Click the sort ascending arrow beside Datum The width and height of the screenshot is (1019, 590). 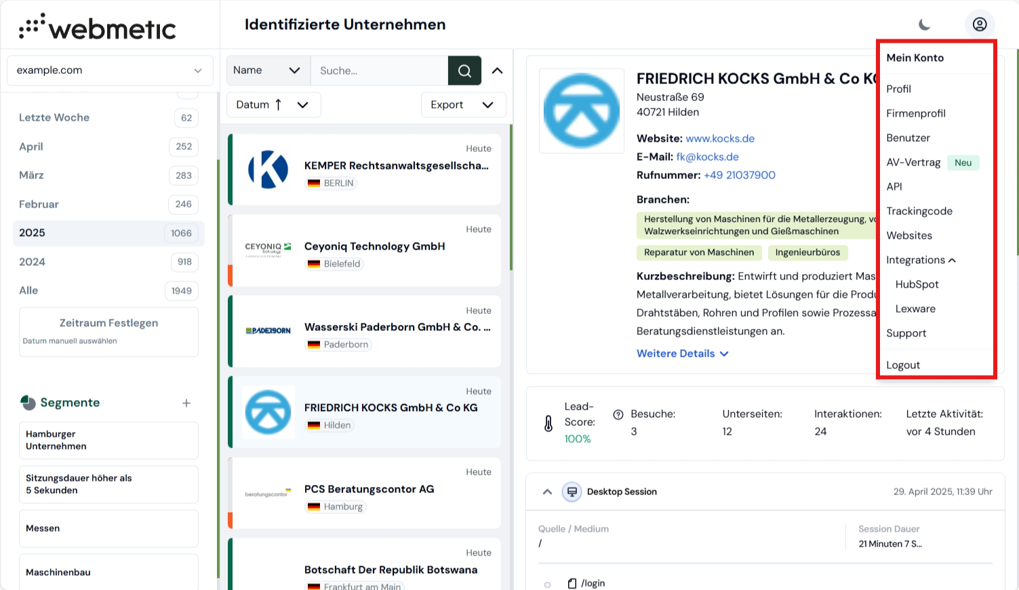click(x=278, y=104)
